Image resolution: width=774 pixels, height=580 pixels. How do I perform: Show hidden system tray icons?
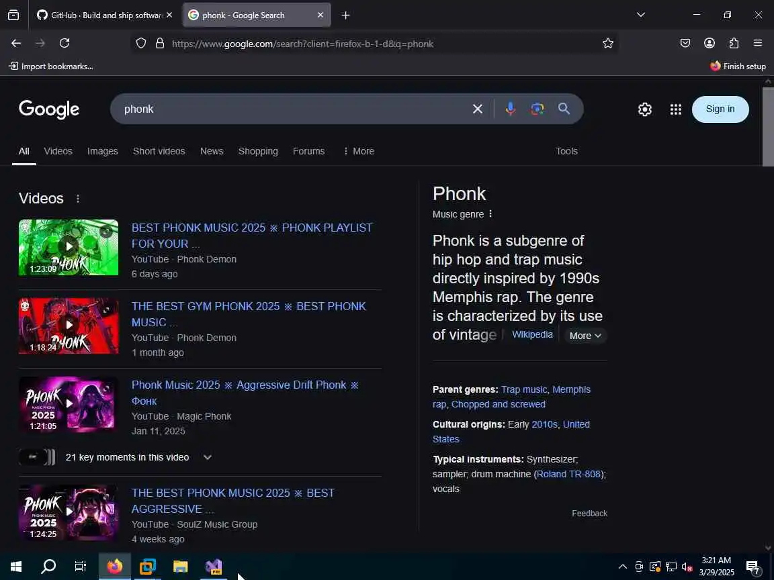click(622, 567)
